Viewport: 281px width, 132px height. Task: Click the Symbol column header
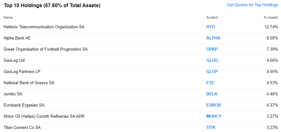(212, 17)
